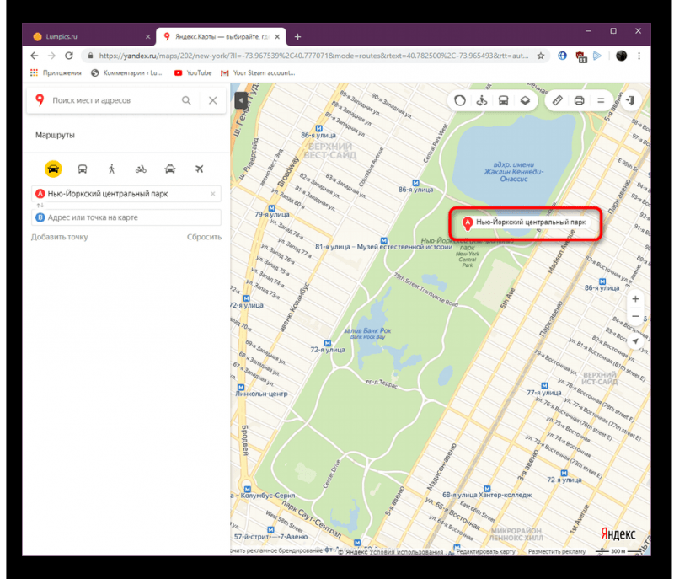Go forward in browser history
The height and width of the screenshot is (579, 674).
[x=51, y=56]
